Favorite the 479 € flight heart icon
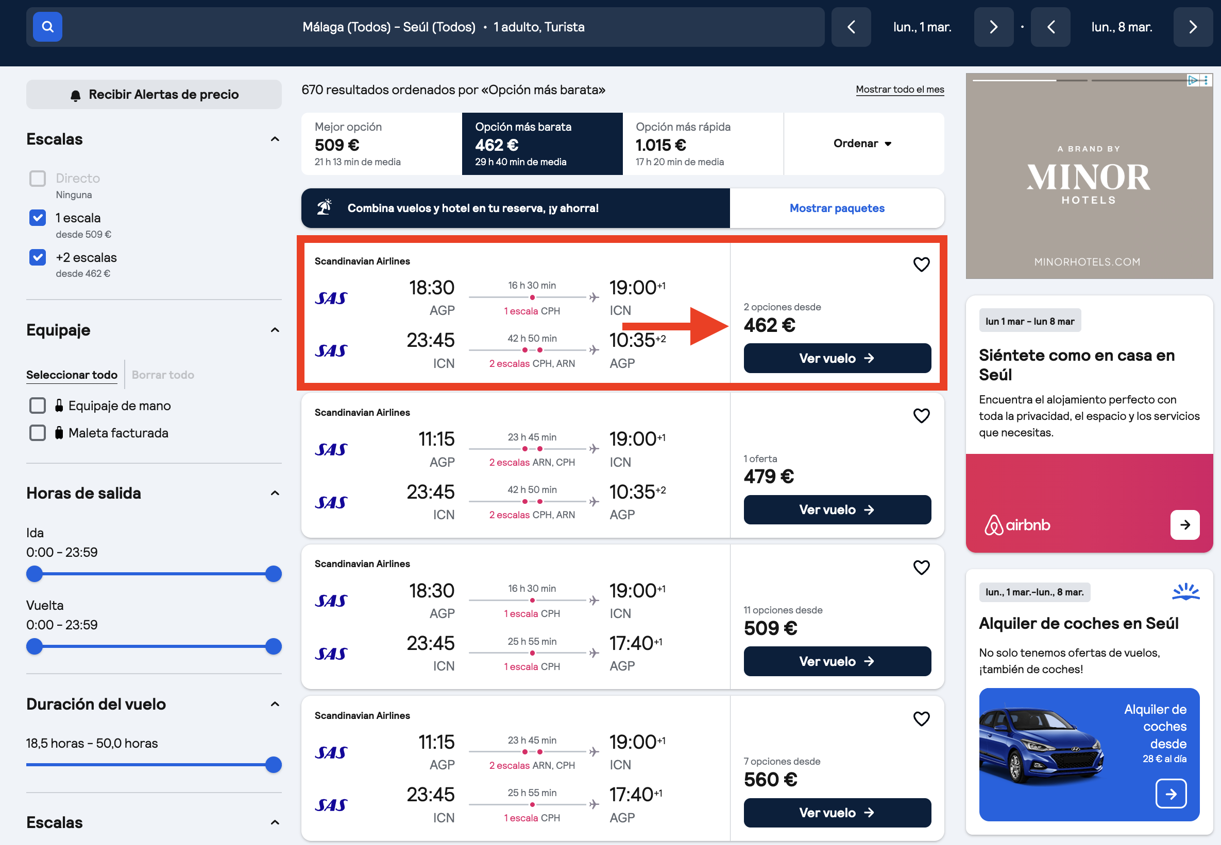Viewport: 1221px width, 845px height. coord(921,416)
